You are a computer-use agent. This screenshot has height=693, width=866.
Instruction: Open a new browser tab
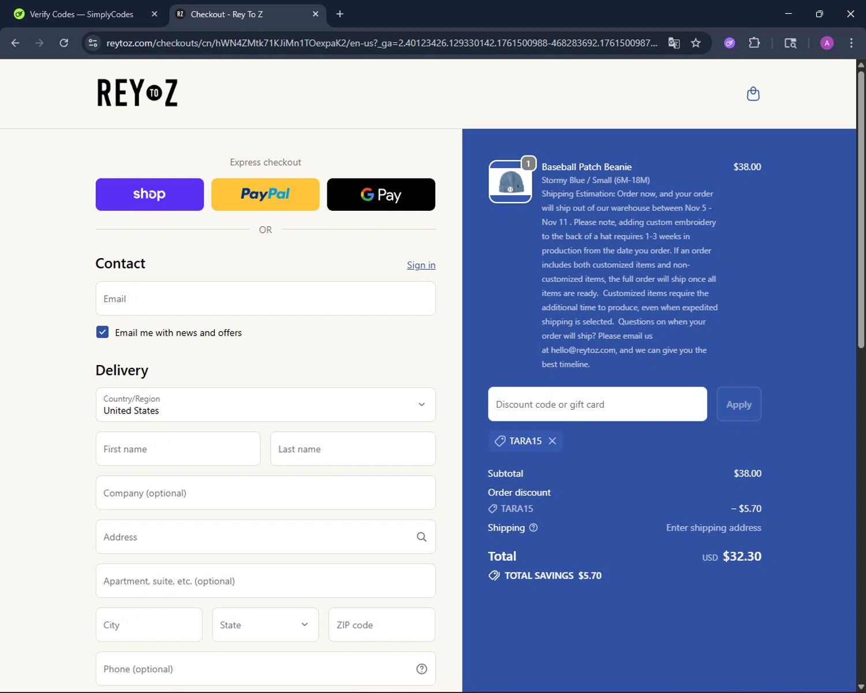pos(340,14)
